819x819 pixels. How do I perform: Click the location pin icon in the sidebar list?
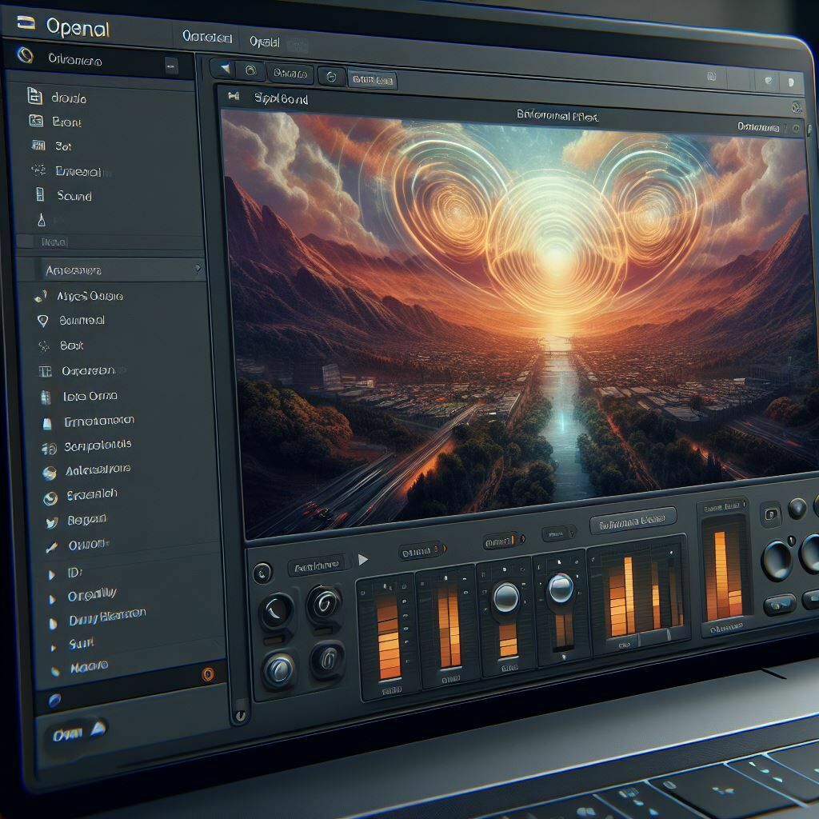tap(43, 320)
